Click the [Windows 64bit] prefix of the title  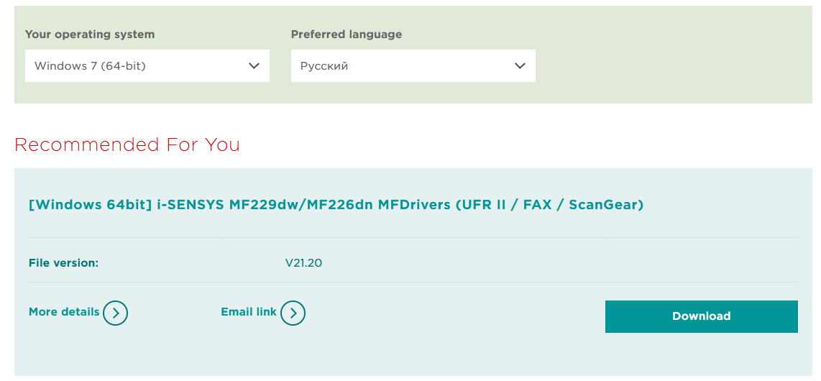90,205
